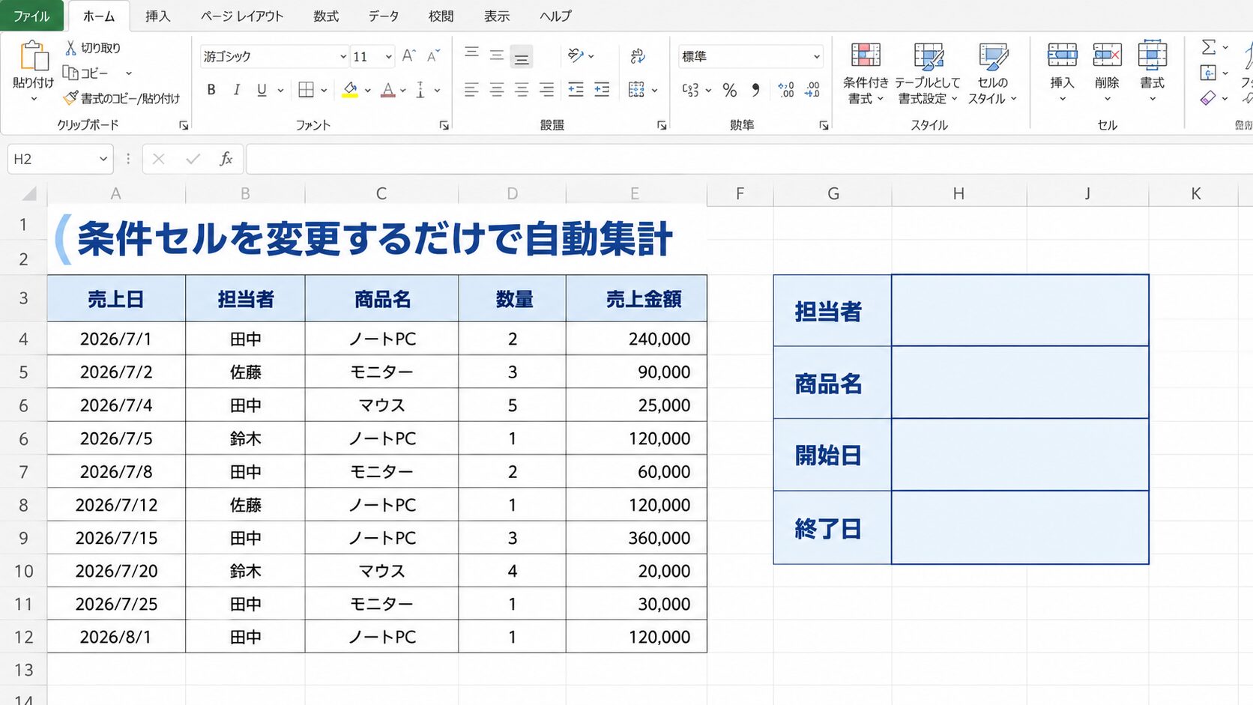
Task: Switch to ページ レイアウト tab
Action: (x=242, y=16)
